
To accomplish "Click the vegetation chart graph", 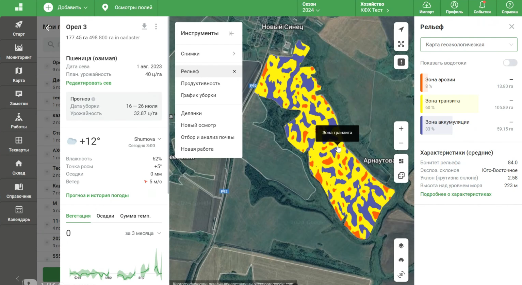I will pyautogui.click(x=115, y=264).
